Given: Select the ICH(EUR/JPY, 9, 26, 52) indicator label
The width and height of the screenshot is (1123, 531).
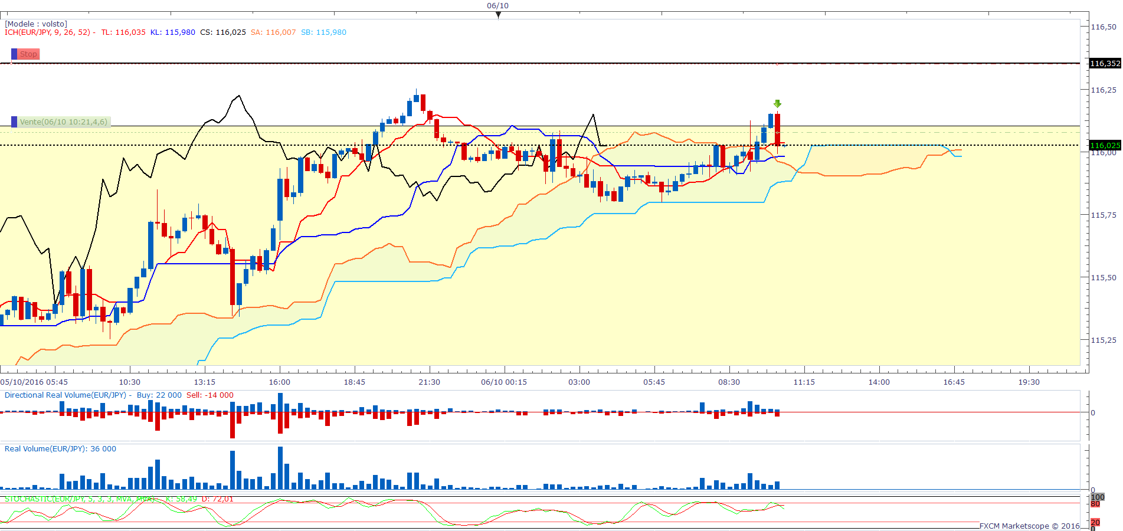Looking at the screenshot, I should (x=47, y=32).
